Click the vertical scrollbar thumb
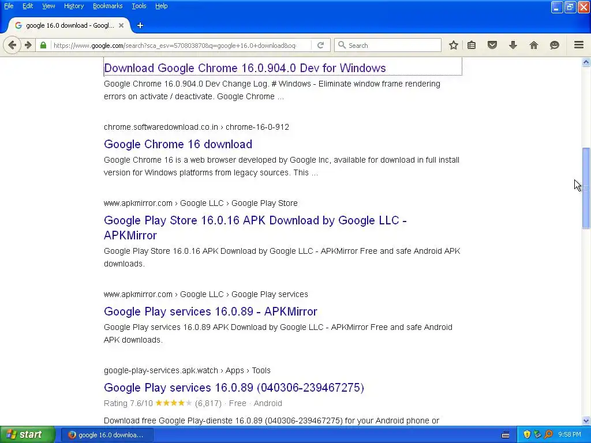Screen dimensions: 591x443 tap(586, 187)
